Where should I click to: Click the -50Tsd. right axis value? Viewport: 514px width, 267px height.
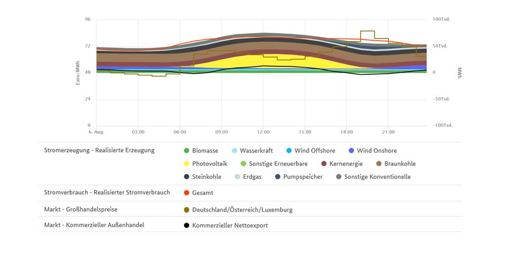(x=441, y=99)
